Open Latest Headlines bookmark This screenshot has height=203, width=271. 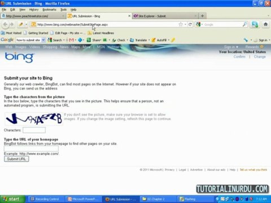(101, 33)
